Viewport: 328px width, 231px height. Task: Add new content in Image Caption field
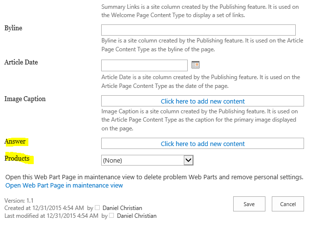click(x=202, y=101)
